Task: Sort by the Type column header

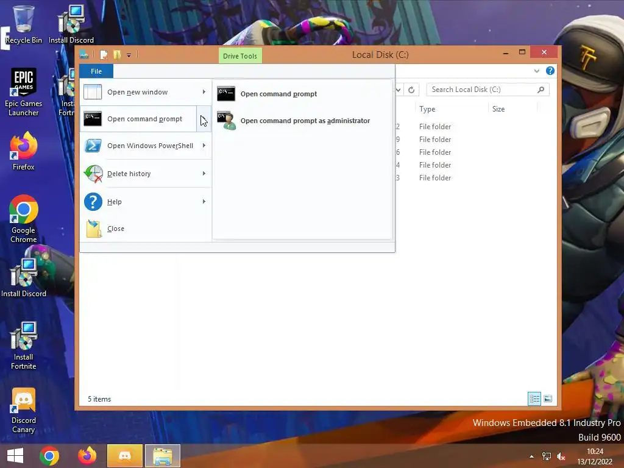Action: [452, 109]
